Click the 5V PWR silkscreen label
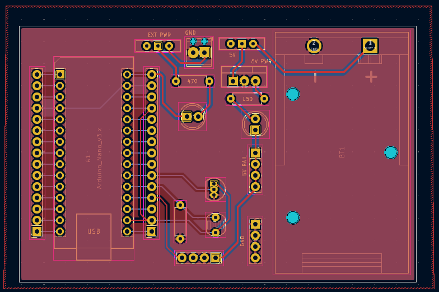This screenshot has height=292, width=439. 261,61
